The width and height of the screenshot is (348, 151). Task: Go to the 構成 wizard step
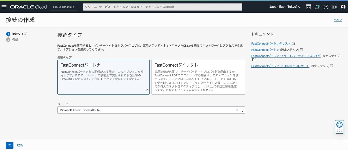point(15,40)
